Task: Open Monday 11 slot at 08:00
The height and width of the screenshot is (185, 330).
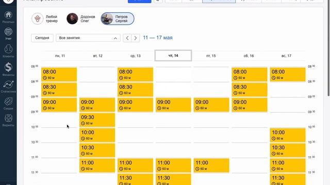Action: coord(59,74)
